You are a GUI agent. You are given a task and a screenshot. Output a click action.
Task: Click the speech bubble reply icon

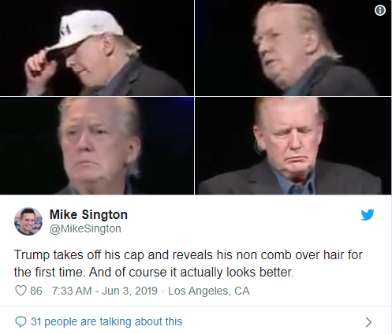[21, 321]
